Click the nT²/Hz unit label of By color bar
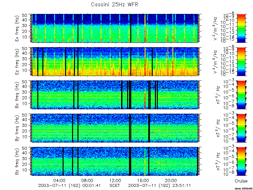 218,128
